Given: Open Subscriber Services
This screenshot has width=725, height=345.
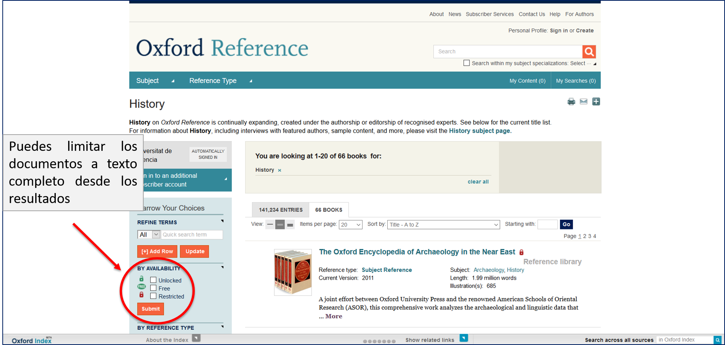Looking at the screenshot, I should click(490, 14).
